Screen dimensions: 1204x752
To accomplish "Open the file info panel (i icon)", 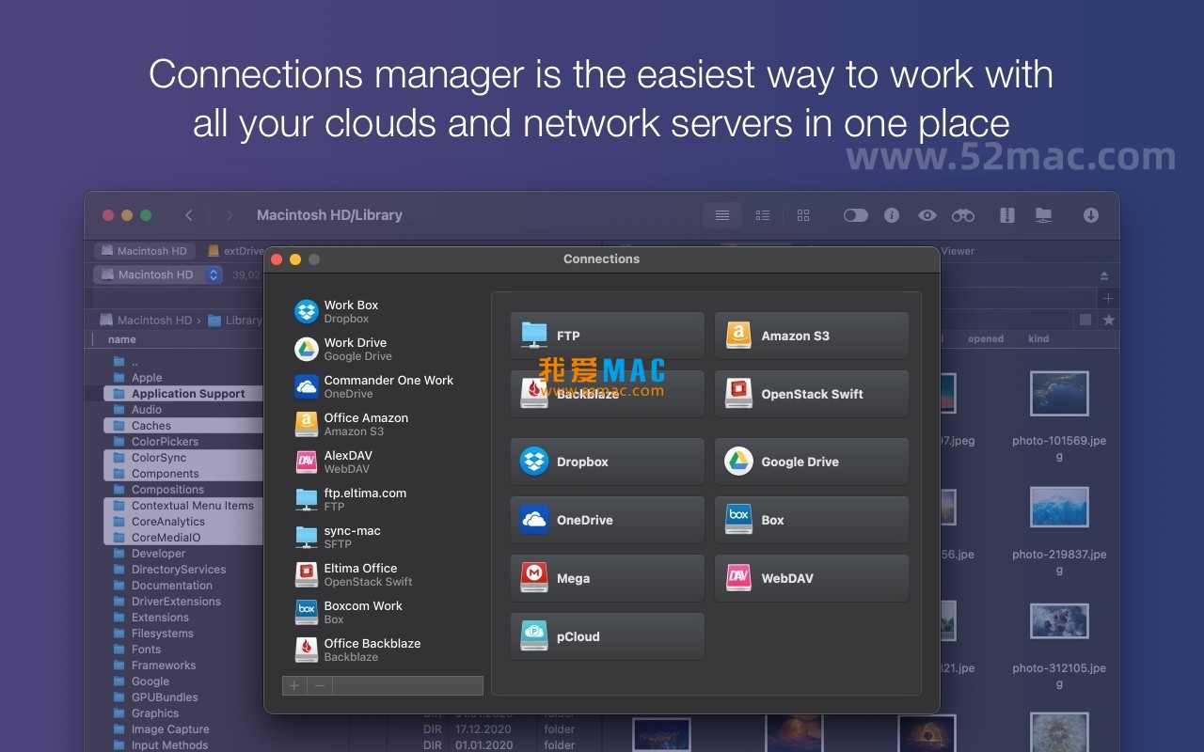I will tap(892, 215).
